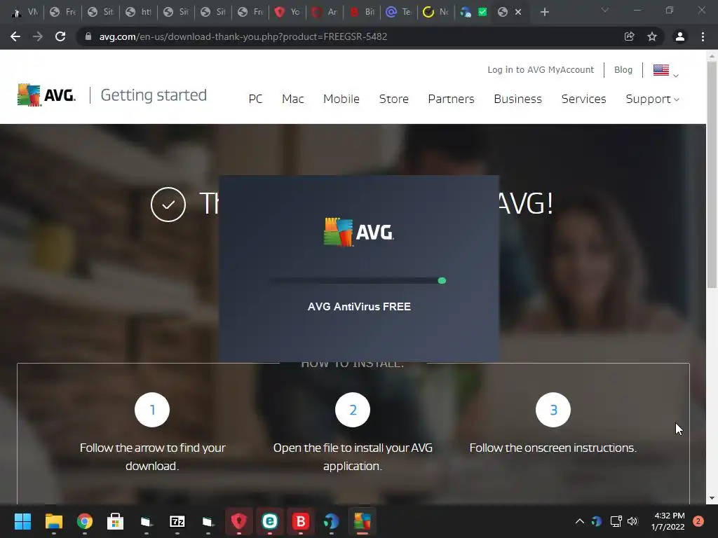Image resolution: width=718 pixels, height=538 pixels.
Task: Open Google Chrome from the taskbar
Action: tap(85, 521)
